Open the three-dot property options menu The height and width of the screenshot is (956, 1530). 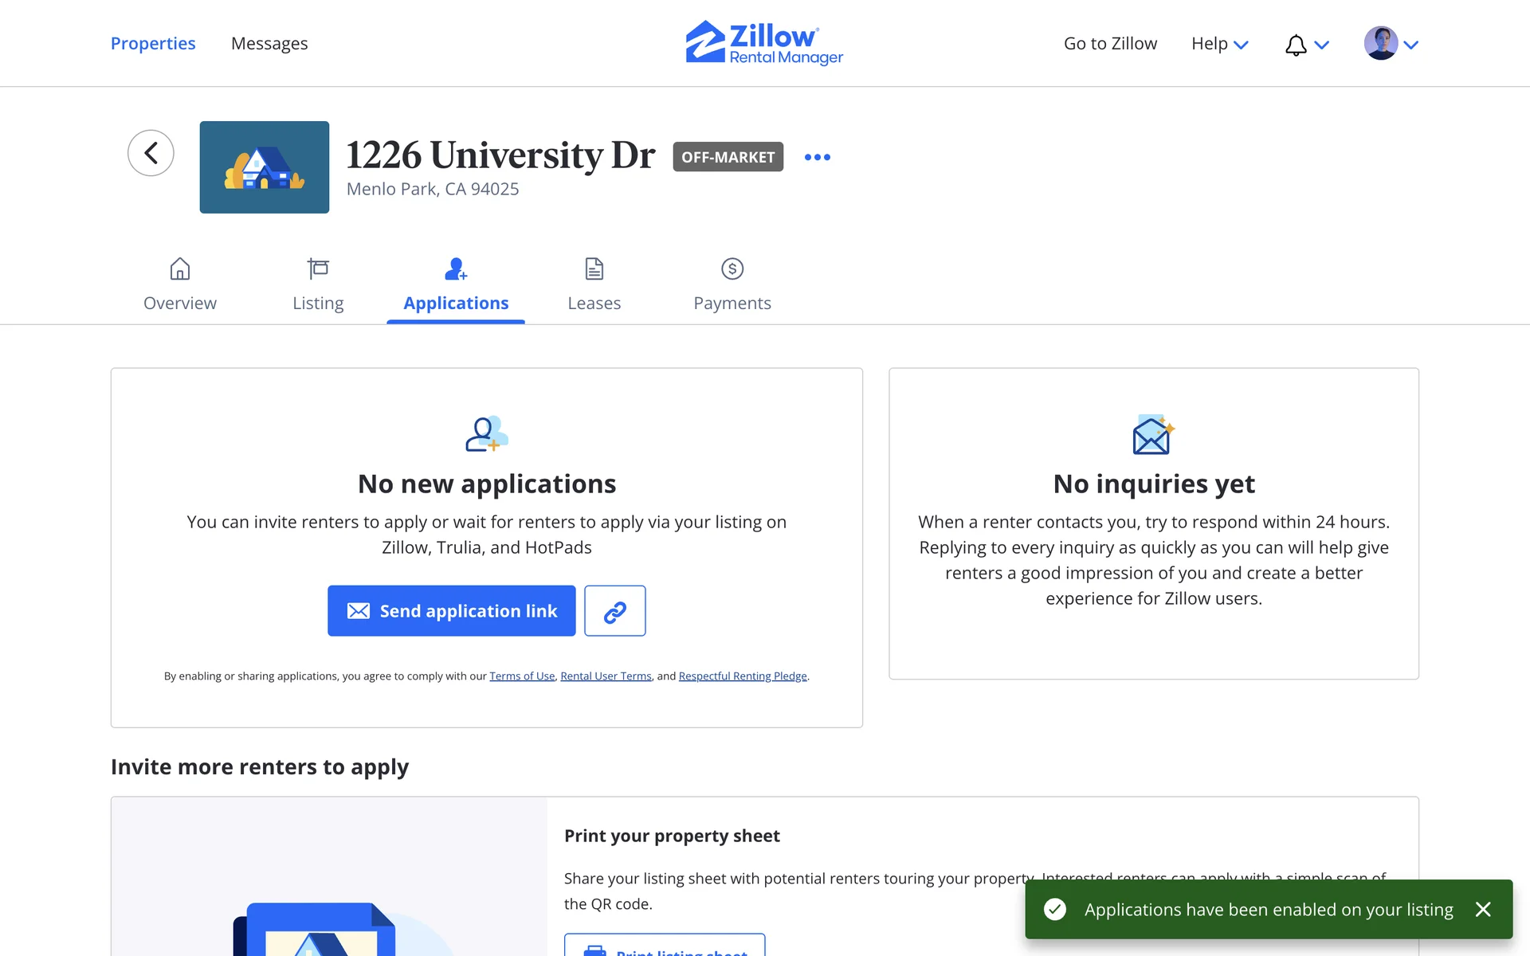coord(817,157)
